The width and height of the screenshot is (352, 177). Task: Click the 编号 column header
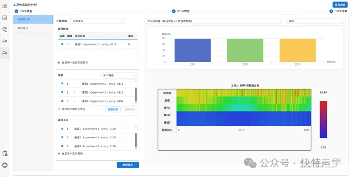pos(70,36)
